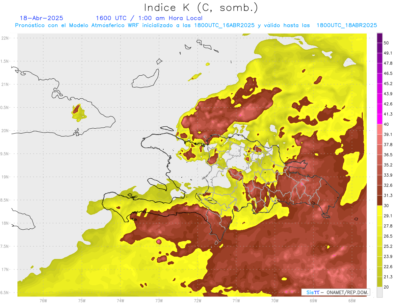Image resolution: width=395 pixels, height=305 pixels.
Task: Pick the magenta color band between 40 and 41.3
Action: click(x=380, y=119)
